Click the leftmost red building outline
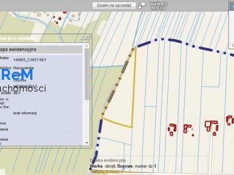The image size is (234, 175). (172, 129)
